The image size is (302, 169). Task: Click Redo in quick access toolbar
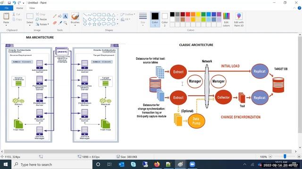[19, 3]
